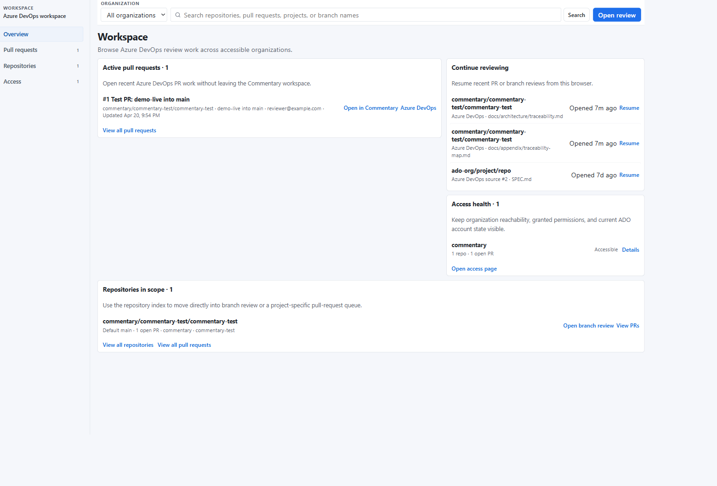The width and height of the screenshot is (717, 486).
Task: Click View all repositories link
Action: pyautogui.click(x=128, y=345)
